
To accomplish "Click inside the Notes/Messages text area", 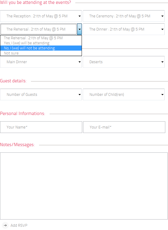I will (x=84, y=186).
